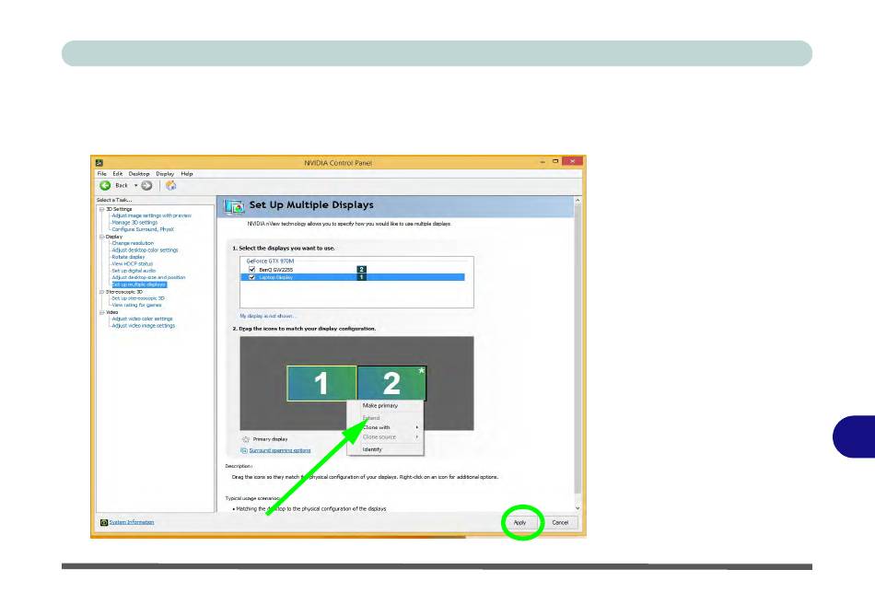Open the Display menu
Image resolution: width=875 pixels, height=616 pixels.
pyautogui.click(x=165, y=173)
